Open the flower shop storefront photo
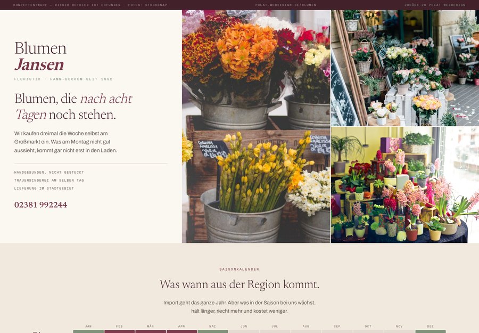The height and width of the screenshot is (333, 479). click(405, 68)
